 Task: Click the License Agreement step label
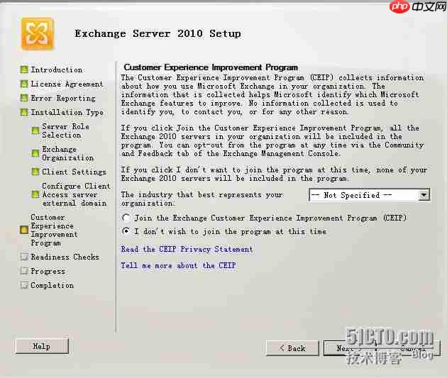pyautogui.click(x=67, y=84)
